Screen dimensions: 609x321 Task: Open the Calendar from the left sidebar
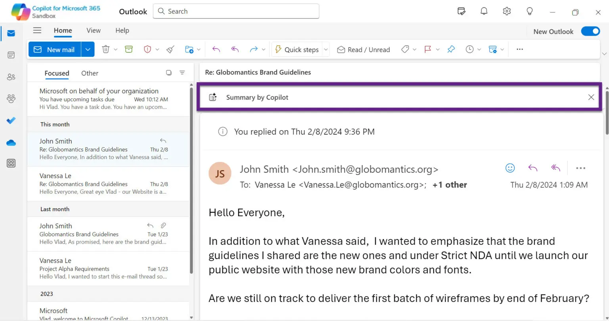click(x=11, y=55)
